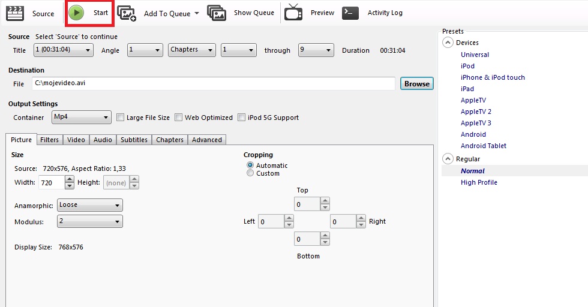This screenshot has width=588, height=307.
Task: Toggle the Web Optimized checkbox
Action: tap(179, 118)
